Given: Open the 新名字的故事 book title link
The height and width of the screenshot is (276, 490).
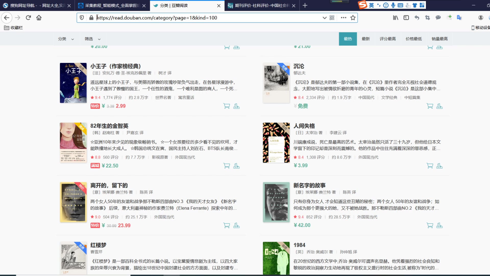Looking at the screenshot, I should (309, 185).
